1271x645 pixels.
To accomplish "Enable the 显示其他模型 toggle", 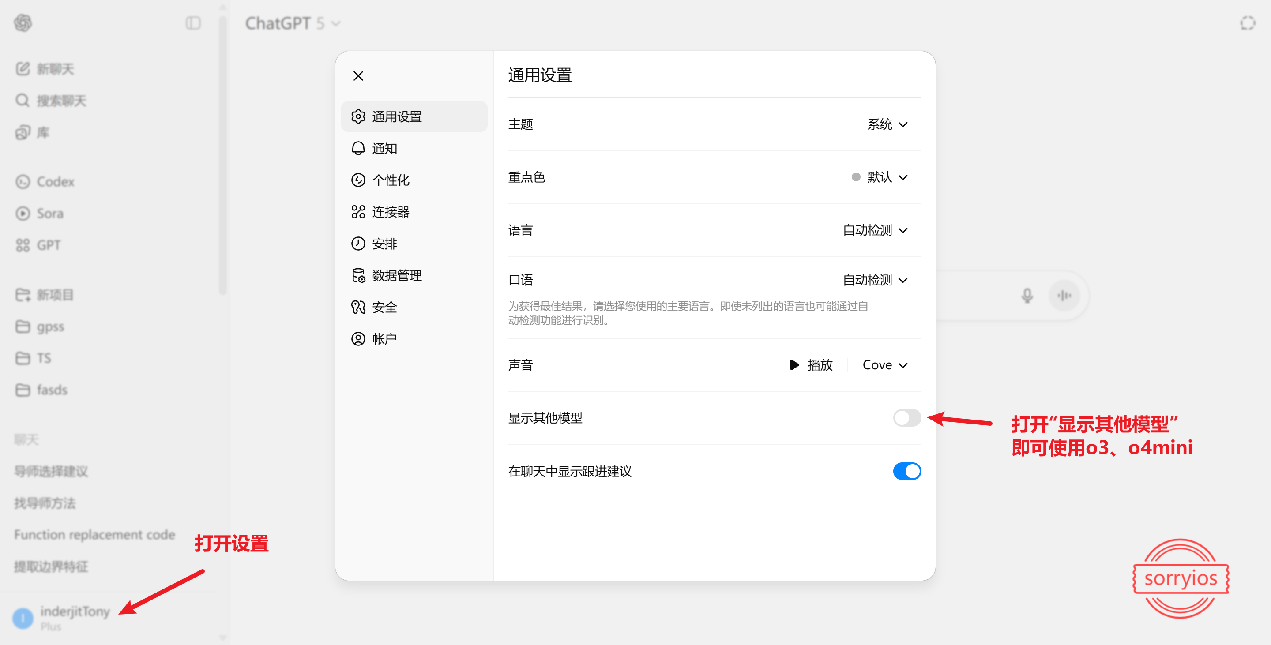I will [907, 418].
